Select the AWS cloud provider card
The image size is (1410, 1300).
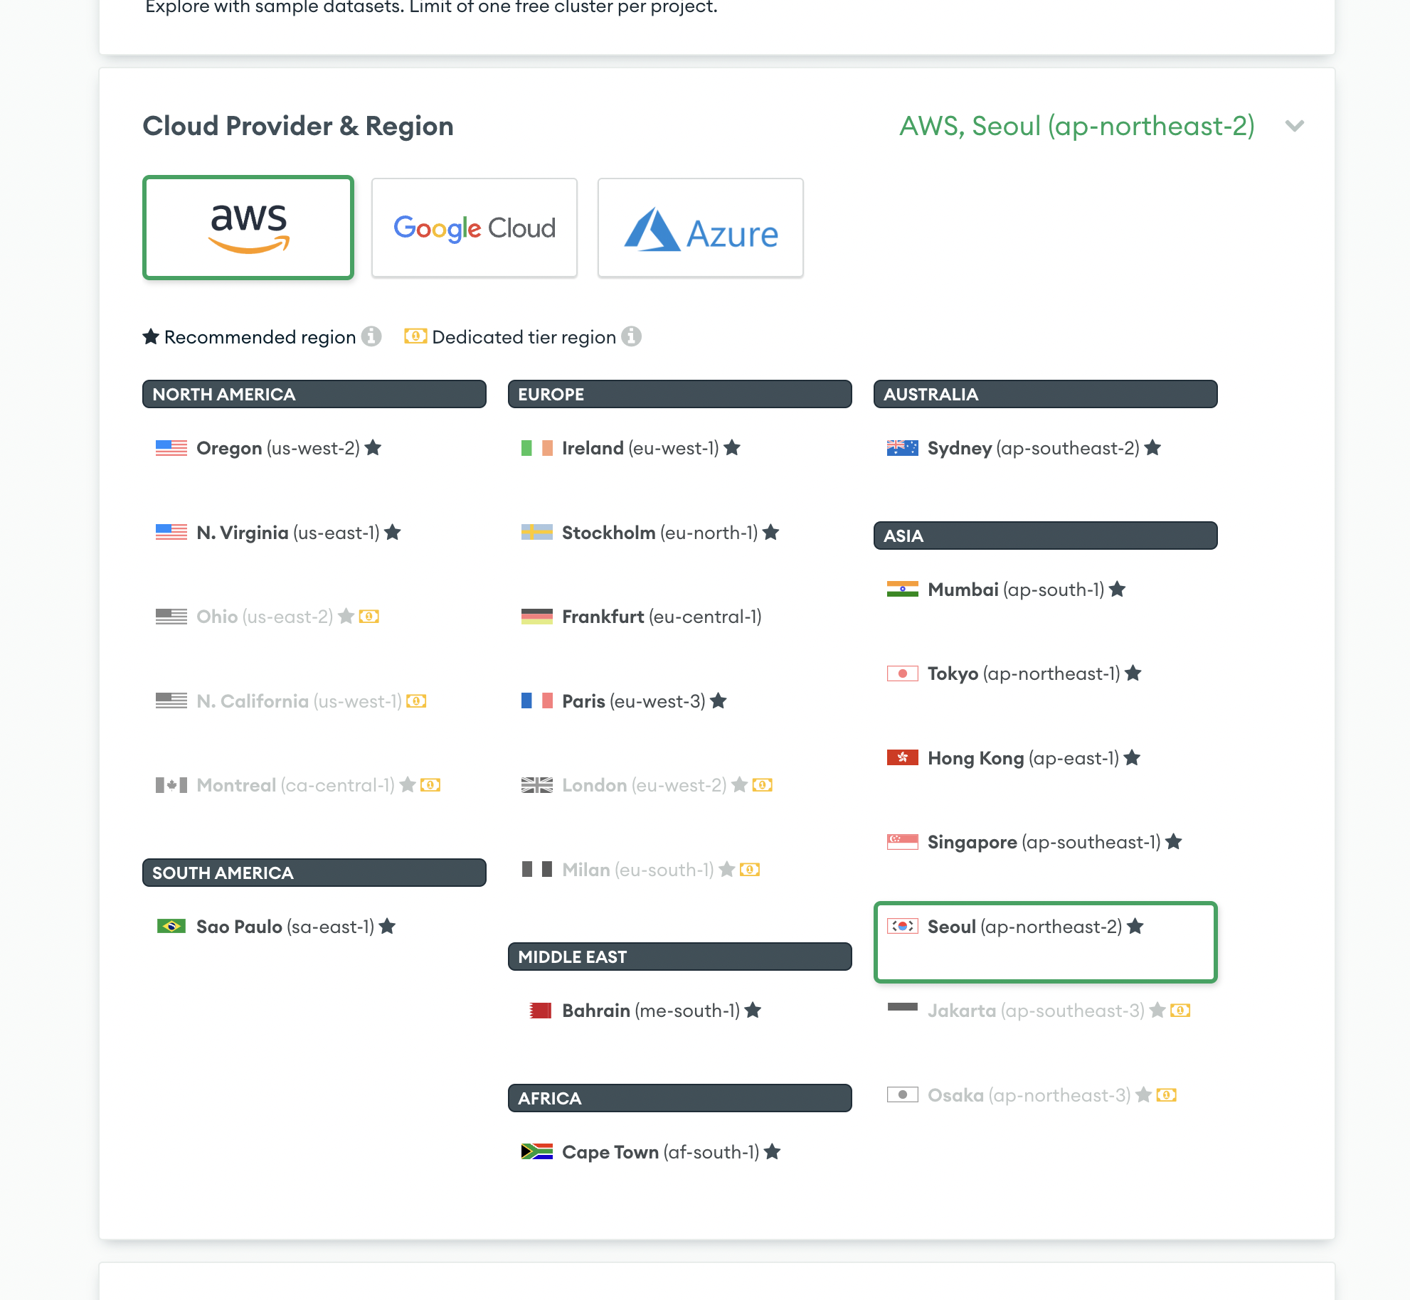point(248,228)
